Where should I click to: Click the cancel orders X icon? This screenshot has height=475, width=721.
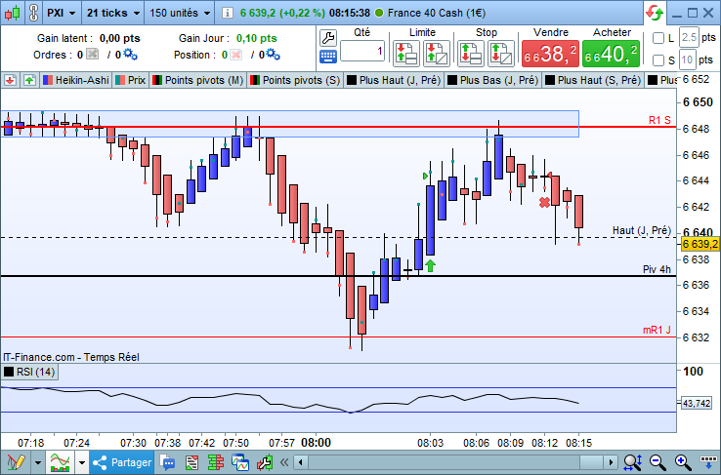[x=93, y=55]
